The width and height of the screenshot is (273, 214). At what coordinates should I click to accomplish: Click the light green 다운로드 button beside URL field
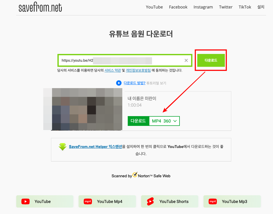tap(211, 60)
